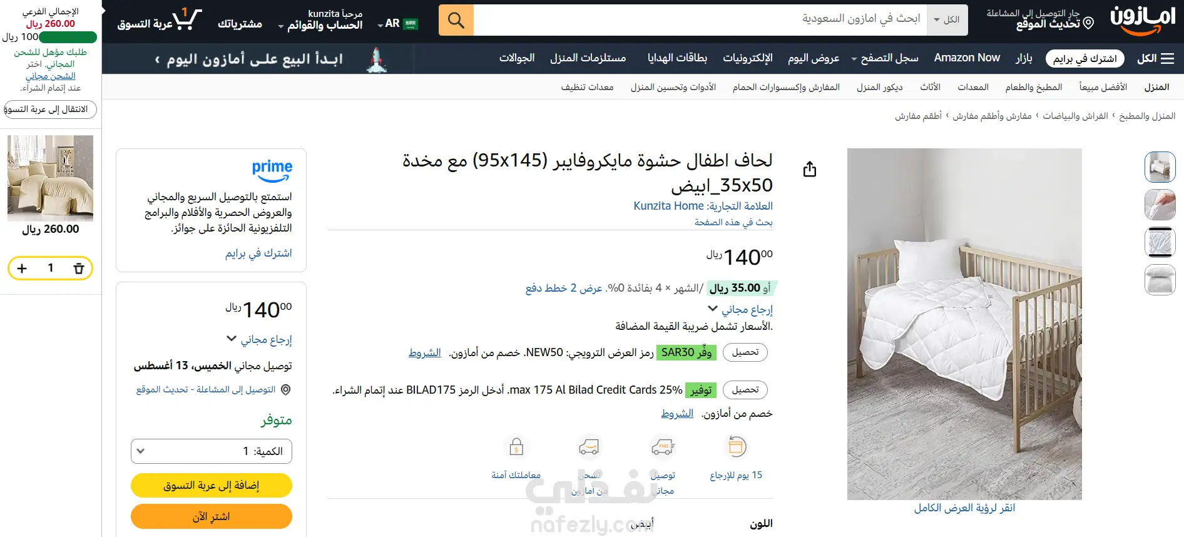Expand إرجاع مجاني under the main price
Screen dimensions: 1184x537
coord(740,309)
